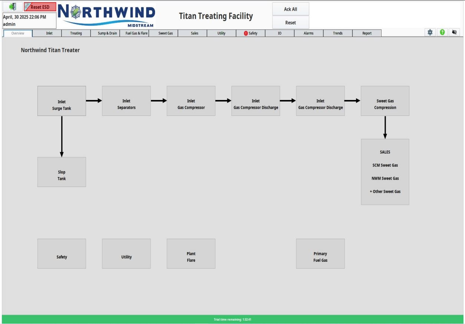Open the Treating tab
Screen dimensions: 465x324
pyautogui.click(x=76, y=33)
